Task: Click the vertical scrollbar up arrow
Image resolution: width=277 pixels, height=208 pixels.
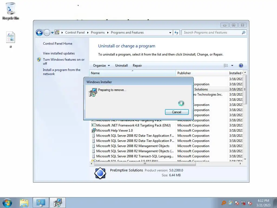Action: (x=245, y=73)
